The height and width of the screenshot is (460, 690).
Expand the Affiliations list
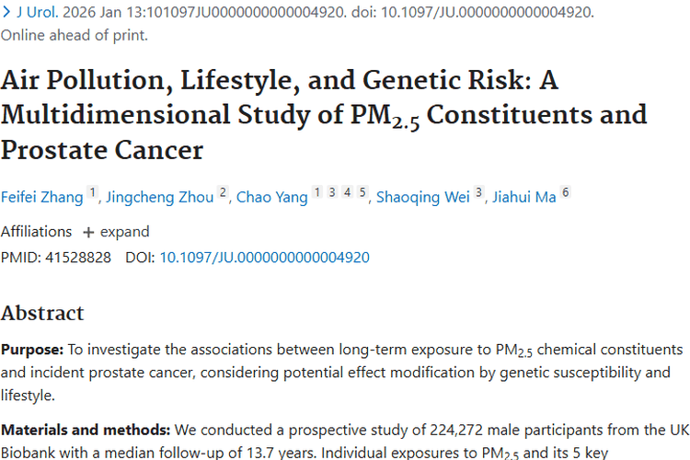point(115,232)
